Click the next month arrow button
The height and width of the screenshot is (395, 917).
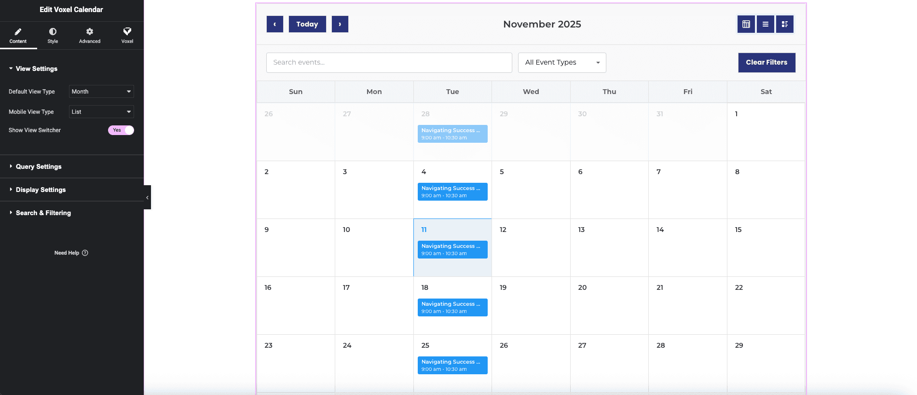(x=340, y=24)
